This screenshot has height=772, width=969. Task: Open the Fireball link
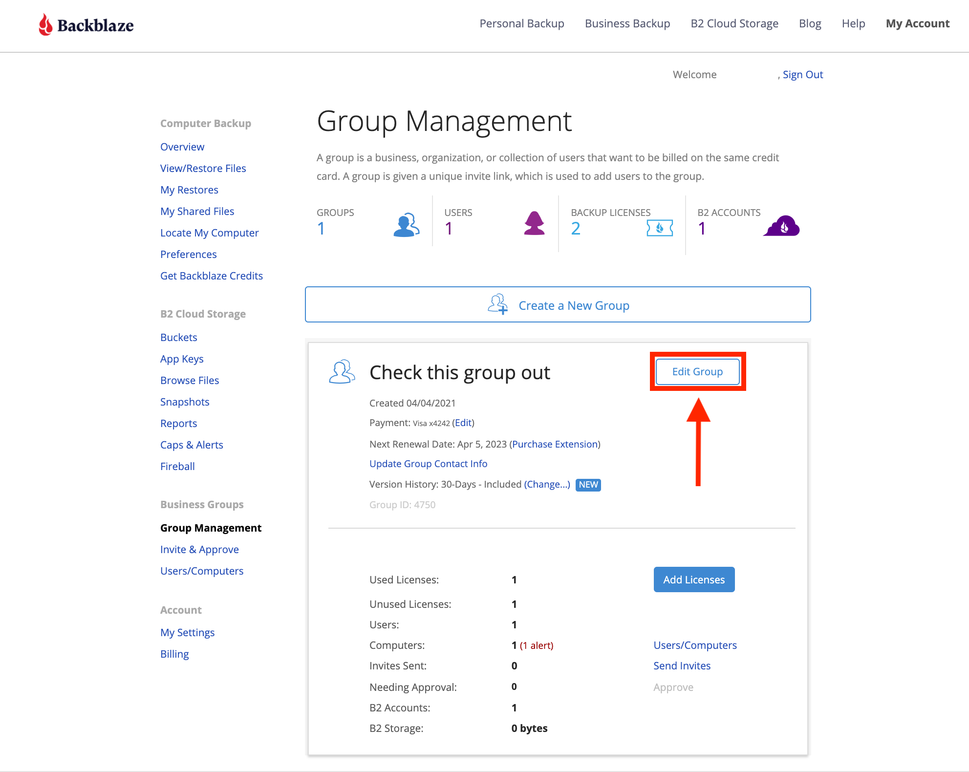coord(177,466)
